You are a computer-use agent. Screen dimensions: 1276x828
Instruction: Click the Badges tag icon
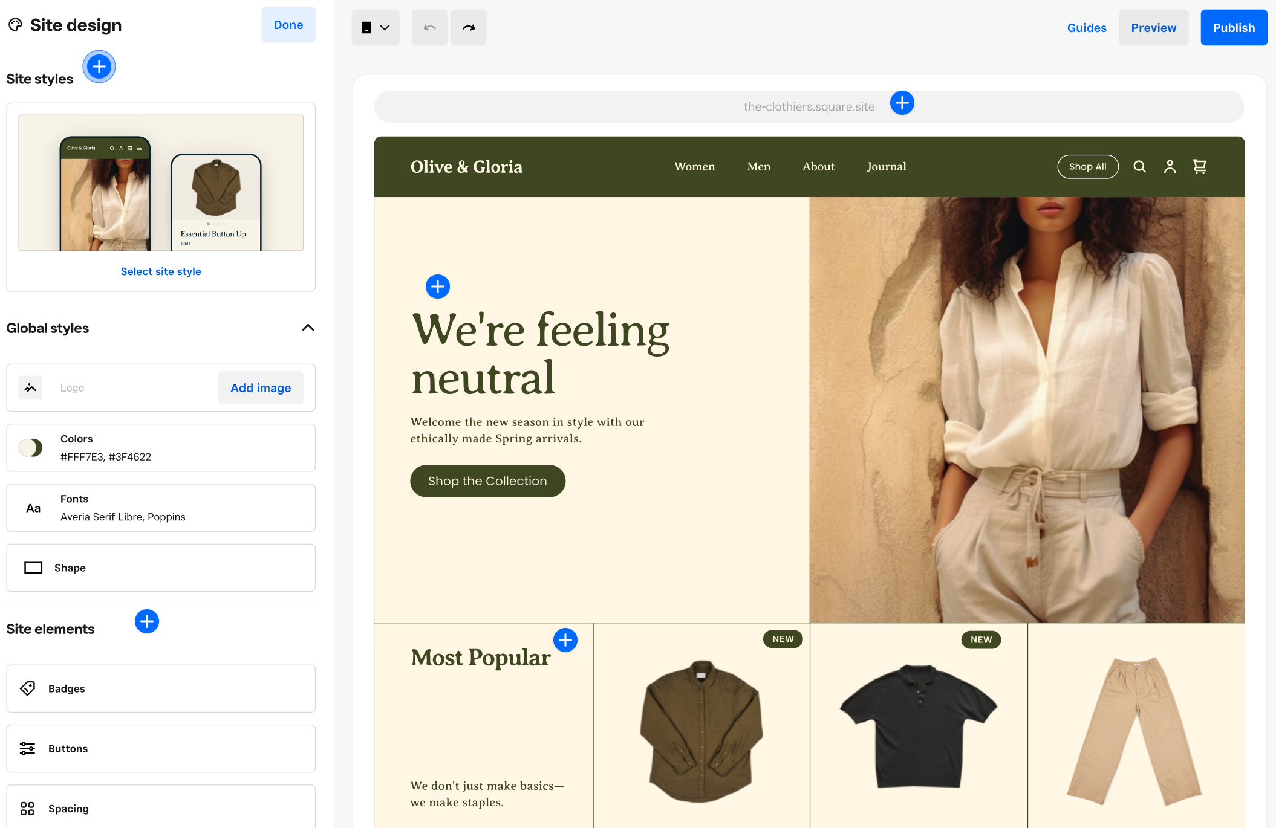coord(28,688)
